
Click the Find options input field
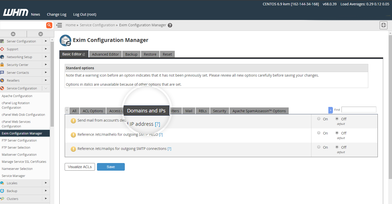359,109
